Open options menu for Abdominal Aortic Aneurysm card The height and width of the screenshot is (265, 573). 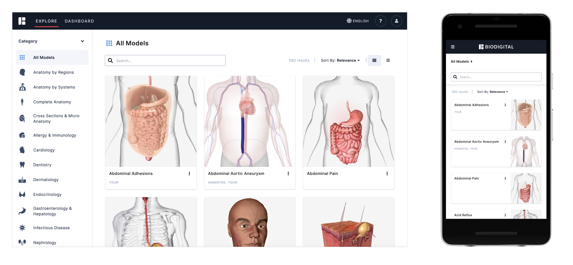point(288,174)
